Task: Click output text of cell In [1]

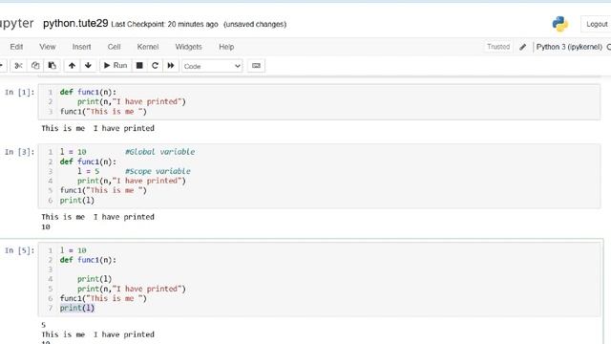Action: [97, 128]
